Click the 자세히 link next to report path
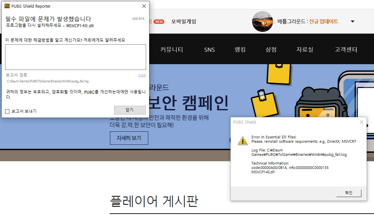 coord(142,75)
